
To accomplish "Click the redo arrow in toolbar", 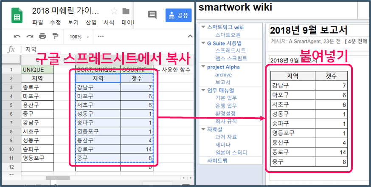I will (30, 37).
